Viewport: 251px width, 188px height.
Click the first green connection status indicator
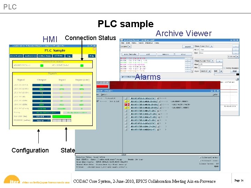tap(42, 65)
